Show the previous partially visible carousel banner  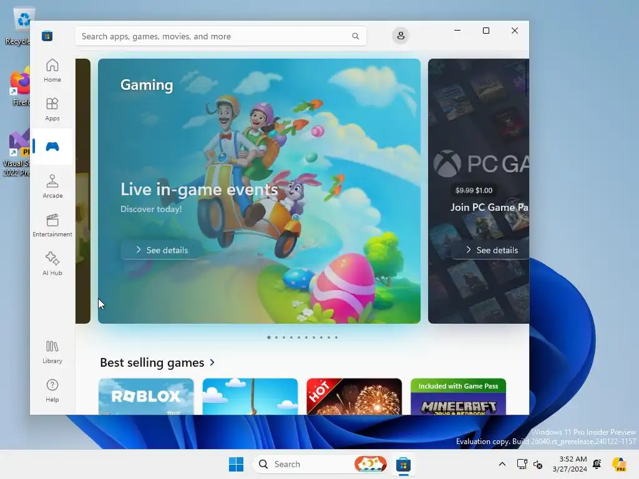[x=83, y=191]
